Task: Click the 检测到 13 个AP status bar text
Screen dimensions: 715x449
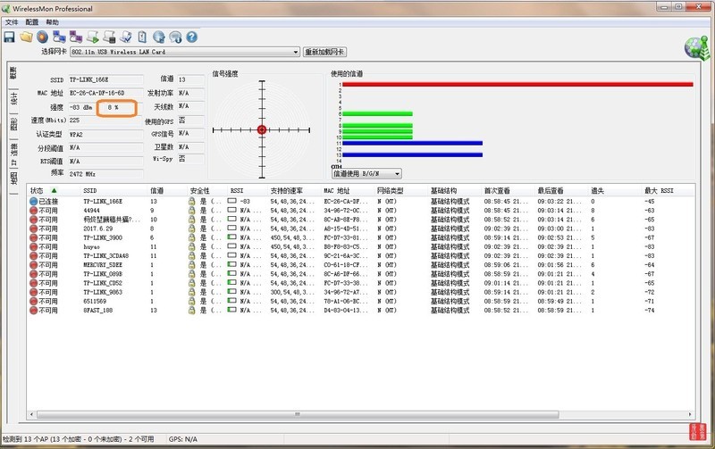Action: pos(79,439)
